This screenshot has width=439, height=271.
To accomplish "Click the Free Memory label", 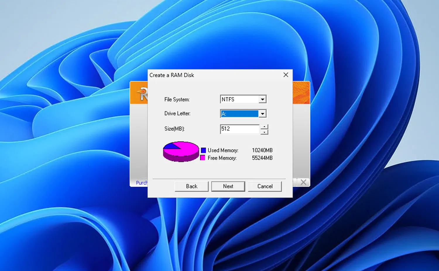I will [x=222, y=158].
